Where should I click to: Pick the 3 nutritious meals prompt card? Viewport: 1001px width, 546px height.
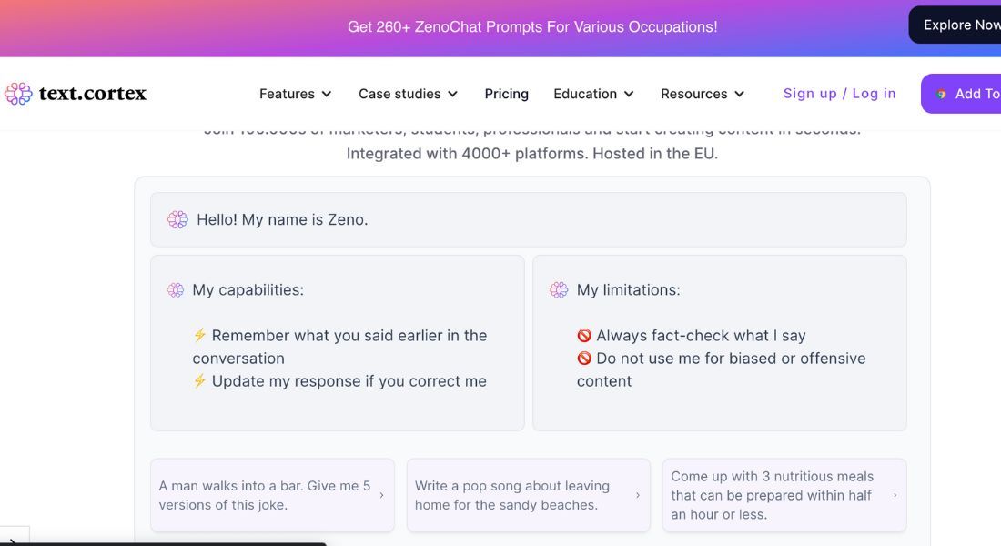773,495
